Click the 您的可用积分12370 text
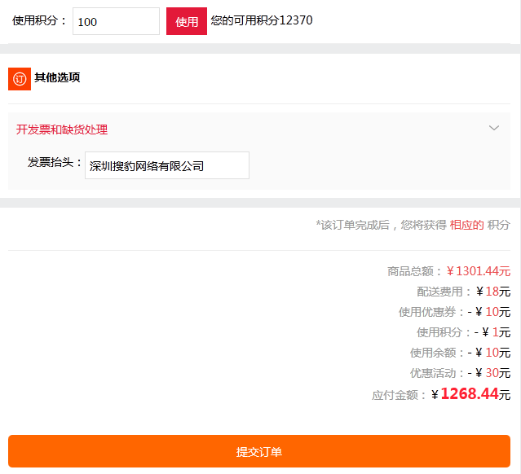 click(x=261, y=21)
